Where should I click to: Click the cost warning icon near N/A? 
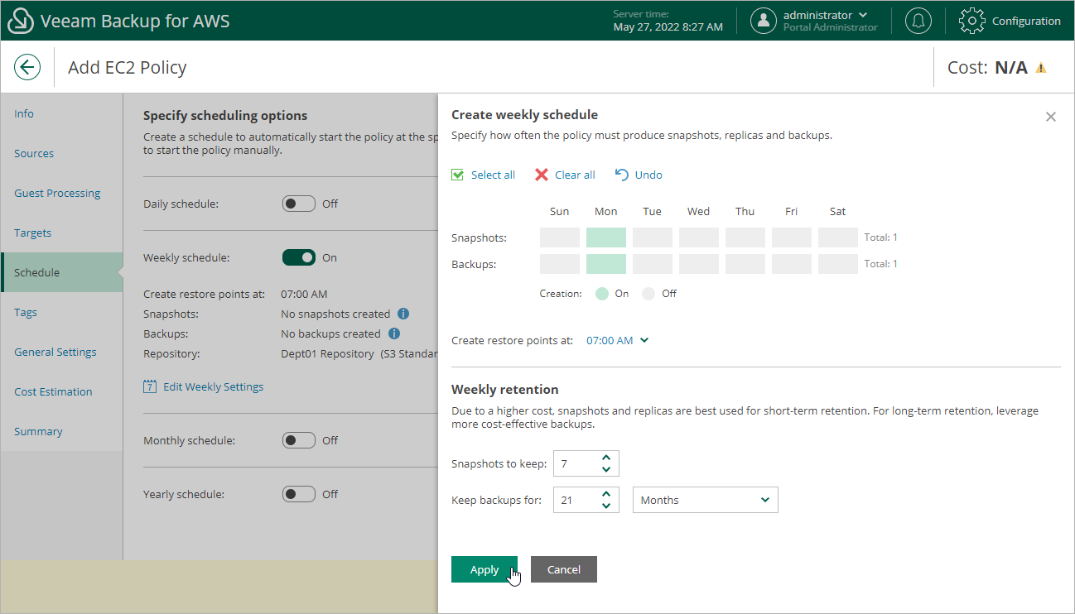[x=1042, y=66]
